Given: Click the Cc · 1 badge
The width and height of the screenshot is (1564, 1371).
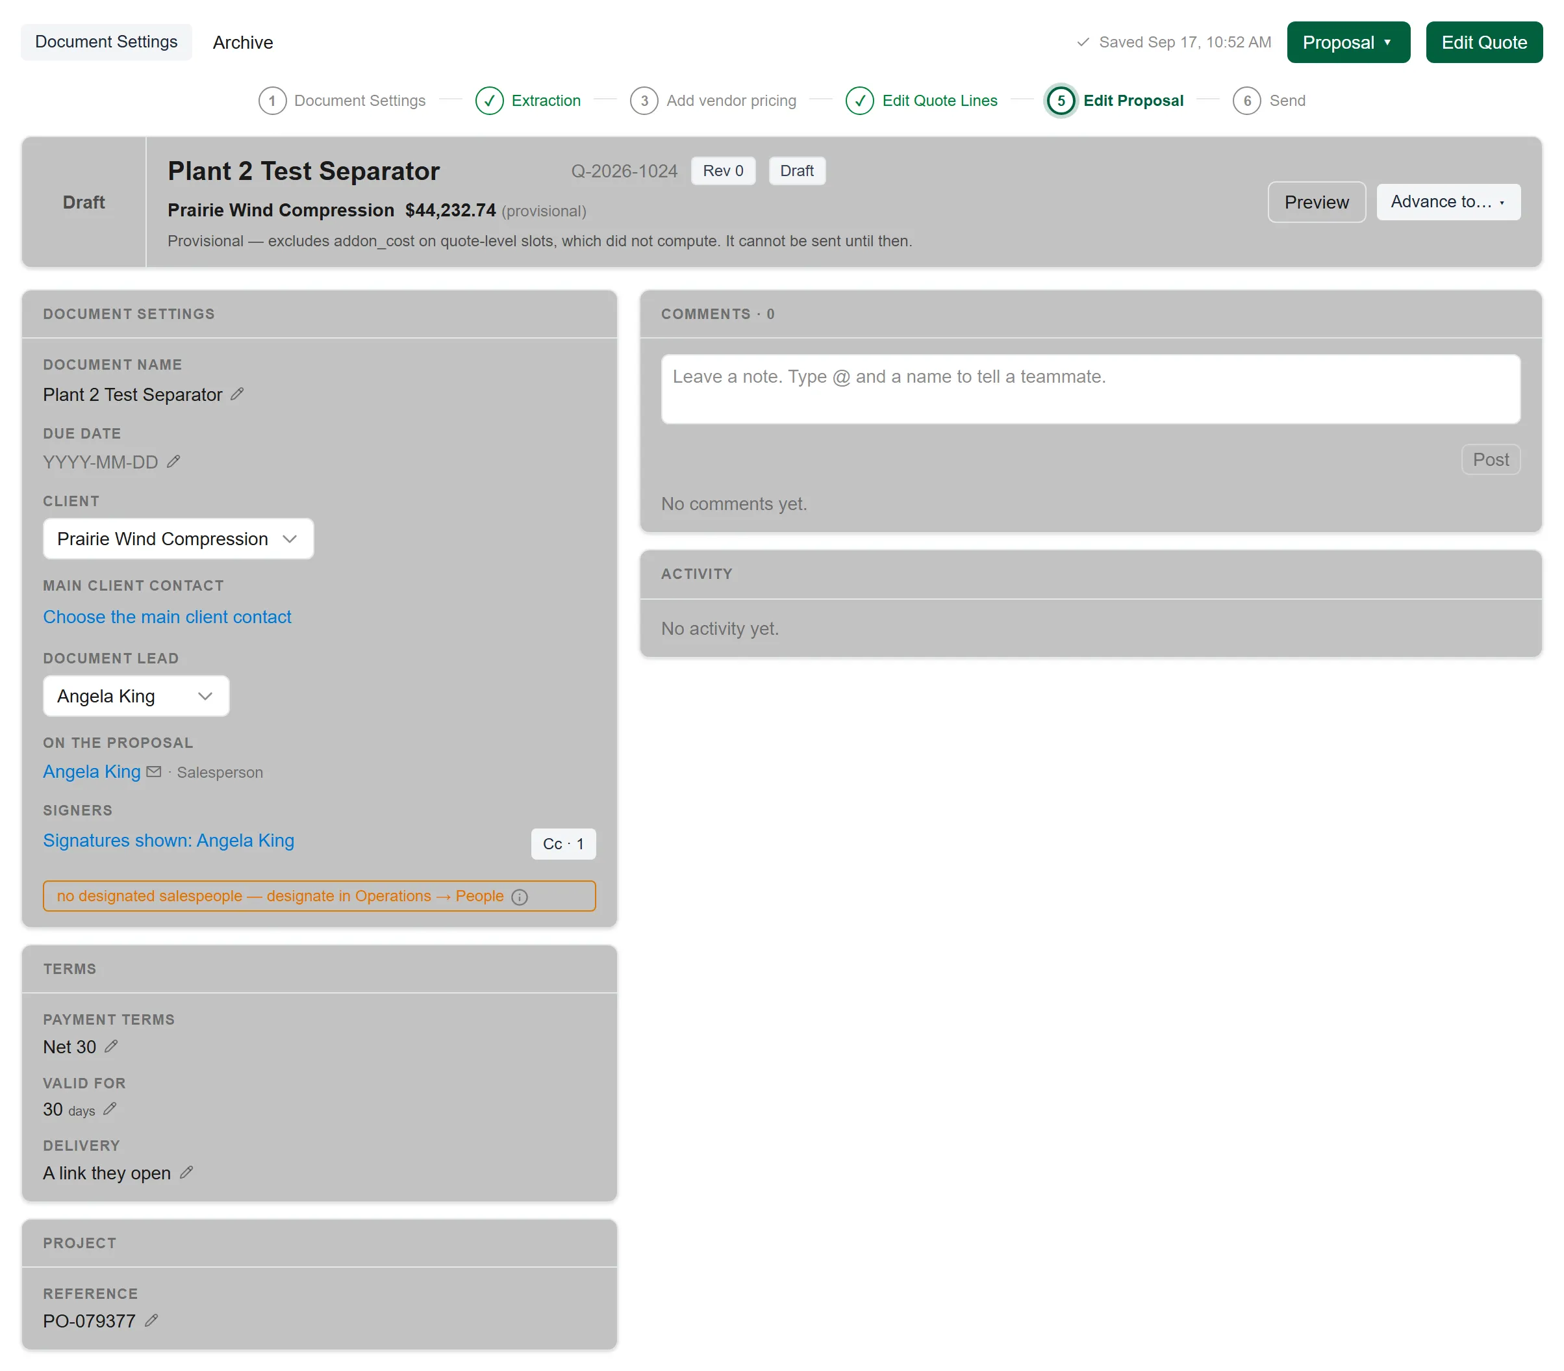Looking at the screenshot, I should [x=563, y=843].
